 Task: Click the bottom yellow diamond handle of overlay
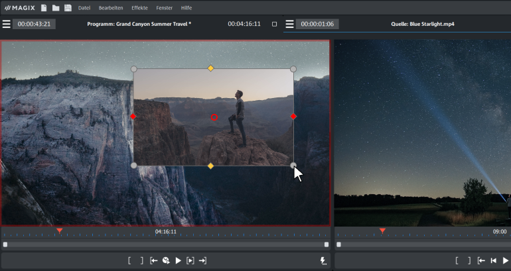coord(210,166)
